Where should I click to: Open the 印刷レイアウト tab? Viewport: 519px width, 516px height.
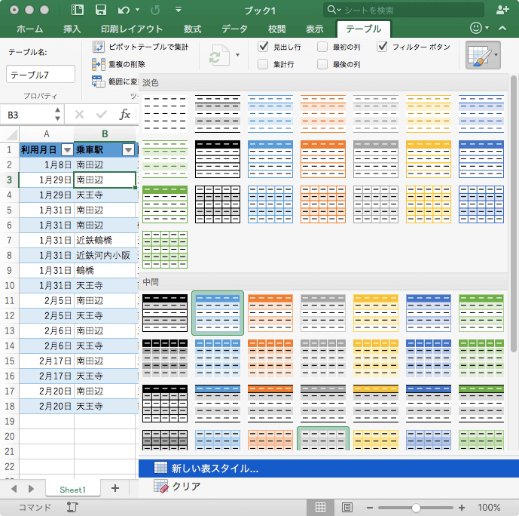[x=132, y=29]
